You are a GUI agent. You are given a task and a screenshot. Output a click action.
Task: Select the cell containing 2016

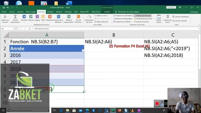pos(47,55)
